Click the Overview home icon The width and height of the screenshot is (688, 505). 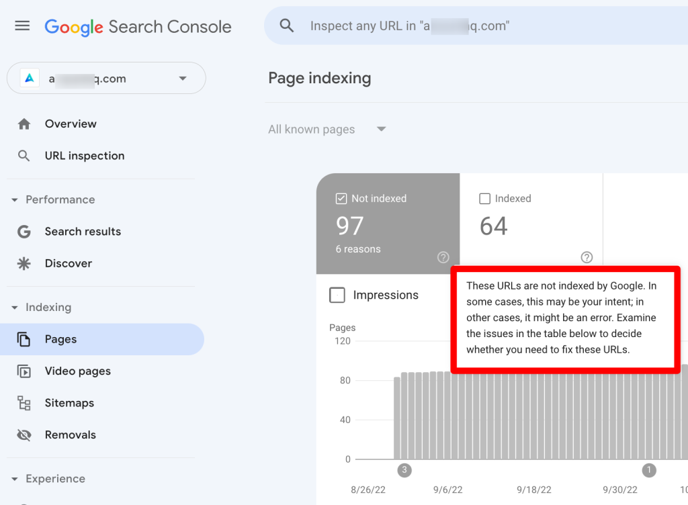pyautogui.click(x=24, y=124)
